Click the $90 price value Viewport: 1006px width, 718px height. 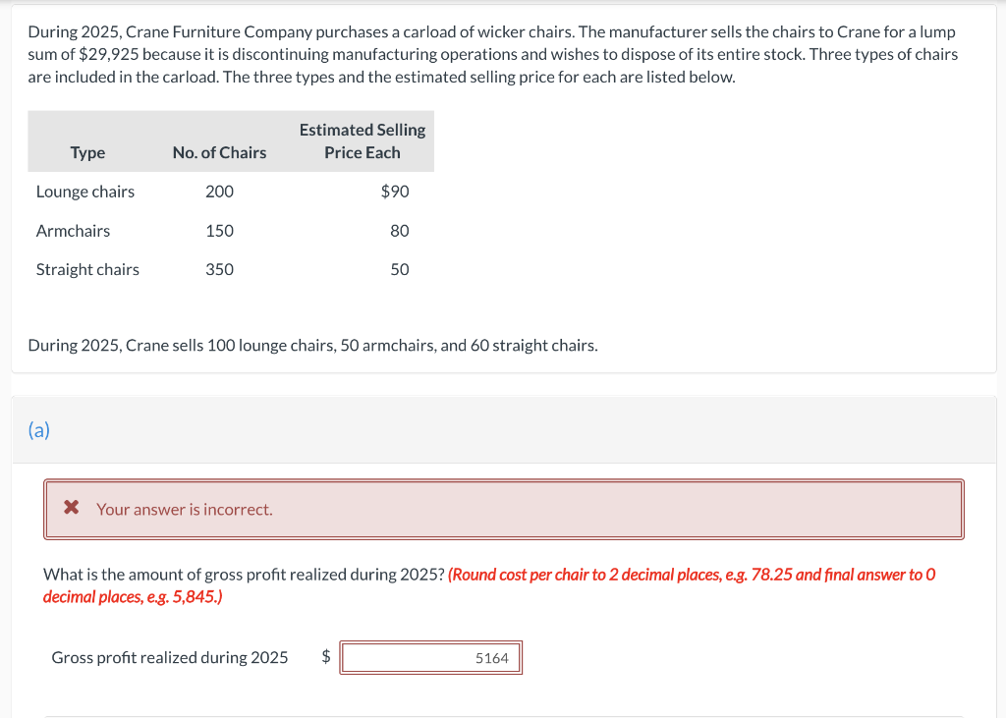395,192
